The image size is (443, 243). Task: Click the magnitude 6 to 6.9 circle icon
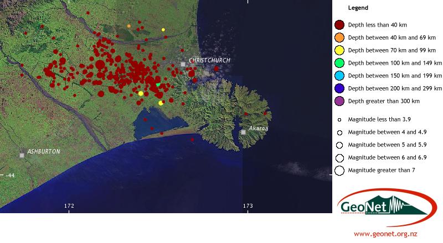coord(339,158)
